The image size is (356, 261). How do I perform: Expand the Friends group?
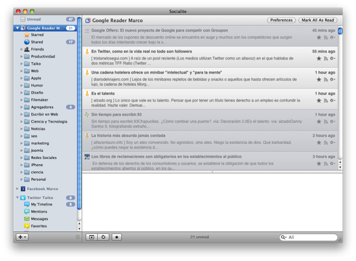[21, 49]
